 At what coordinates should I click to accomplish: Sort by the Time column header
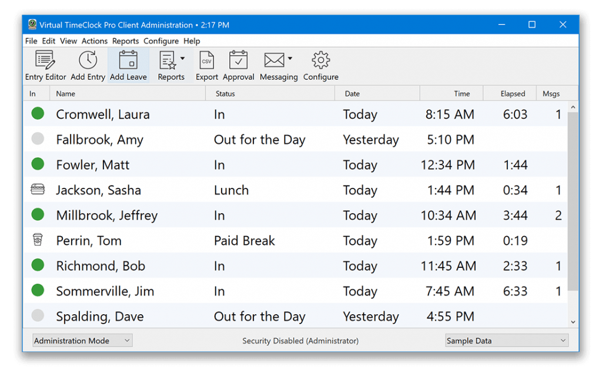tap(451, 93)
